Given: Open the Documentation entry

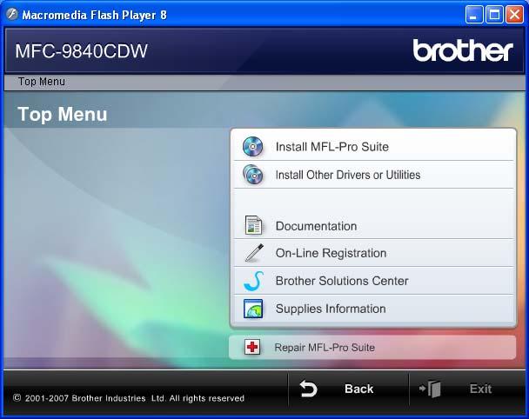Looking at the screenshot, I should 373,225.
